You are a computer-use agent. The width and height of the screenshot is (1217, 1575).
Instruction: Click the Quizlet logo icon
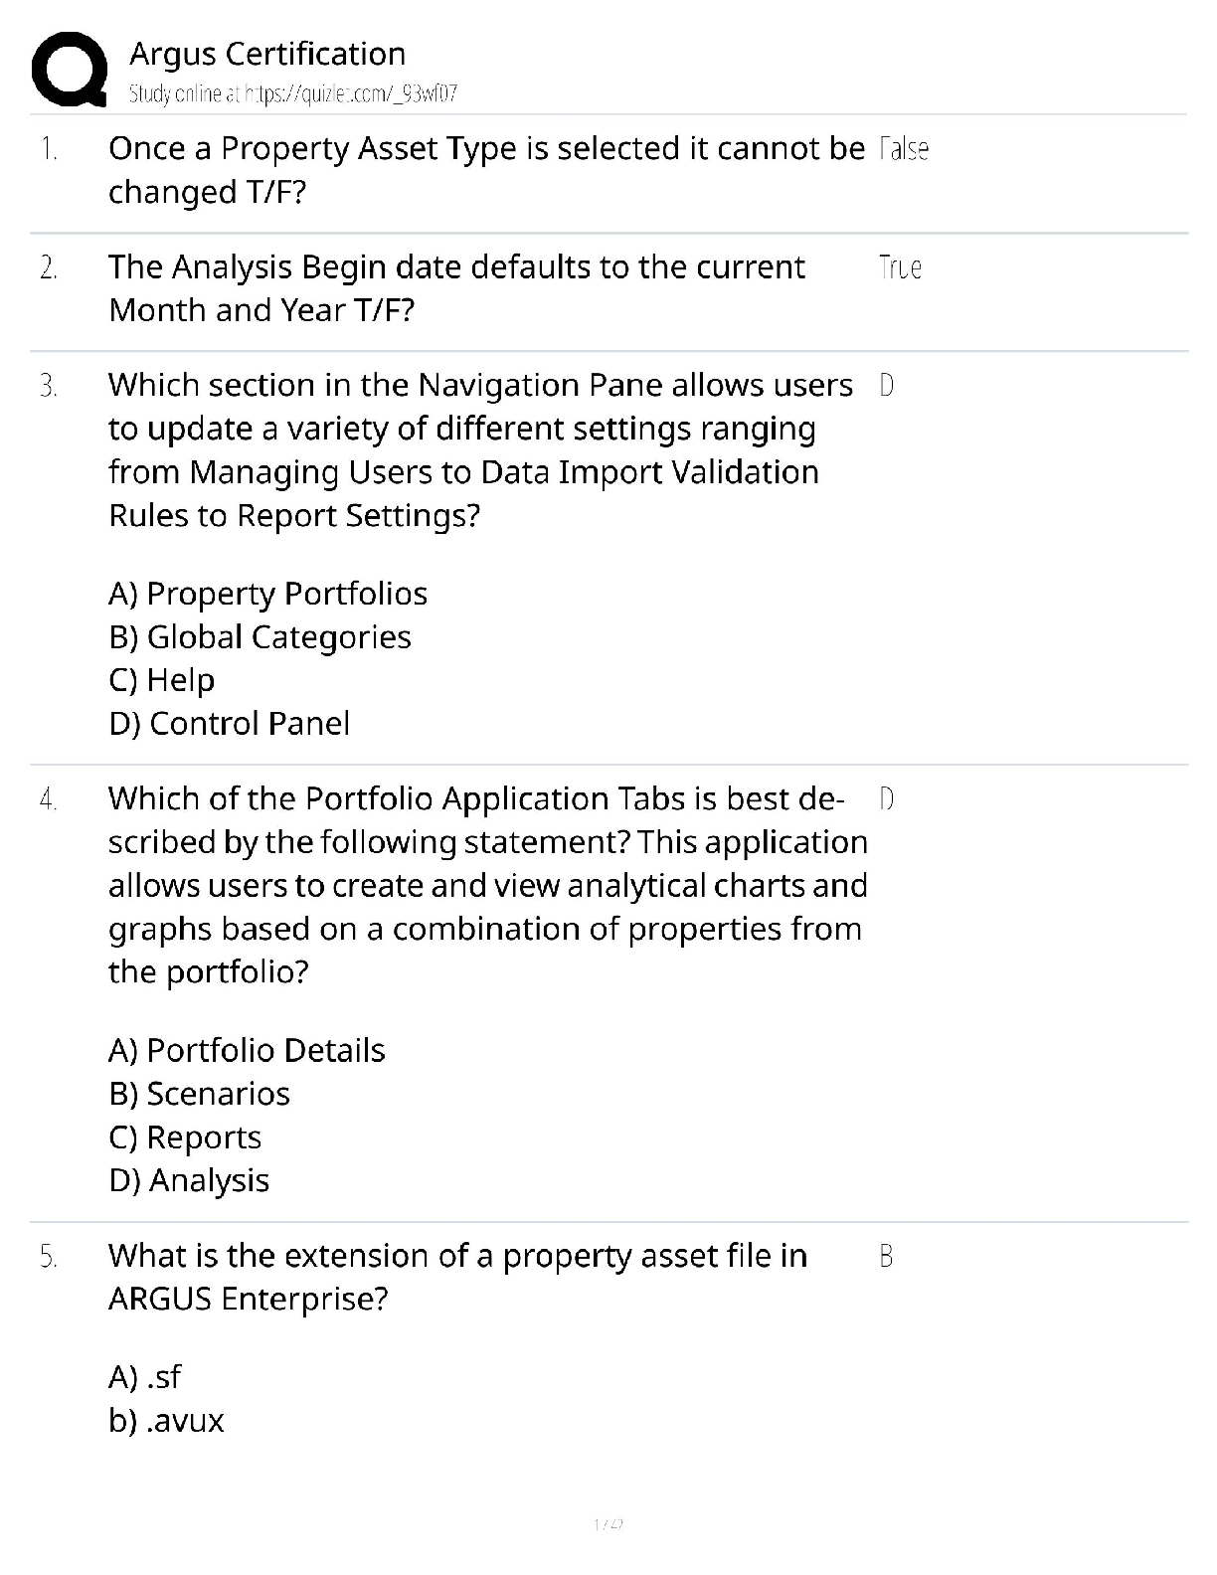click(70, 70)
